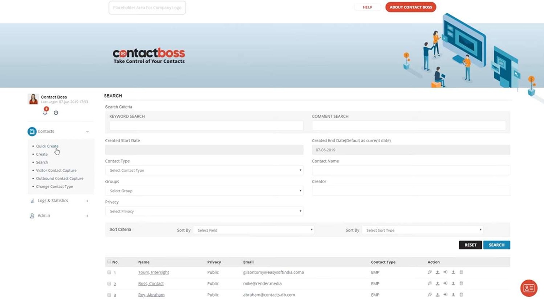Toggle the select-all checkbox in table header
This screenshot has height=299, width=544.
109,262
